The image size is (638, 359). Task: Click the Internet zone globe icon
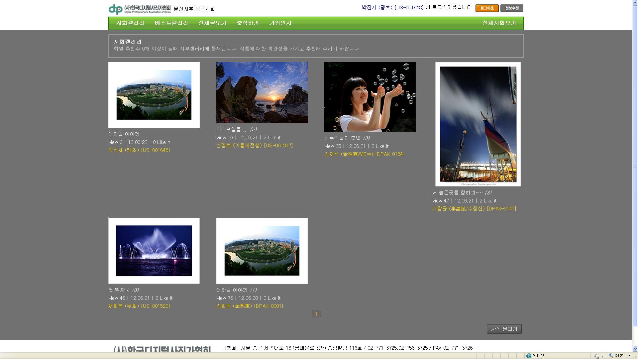click(x=529, y=356)
